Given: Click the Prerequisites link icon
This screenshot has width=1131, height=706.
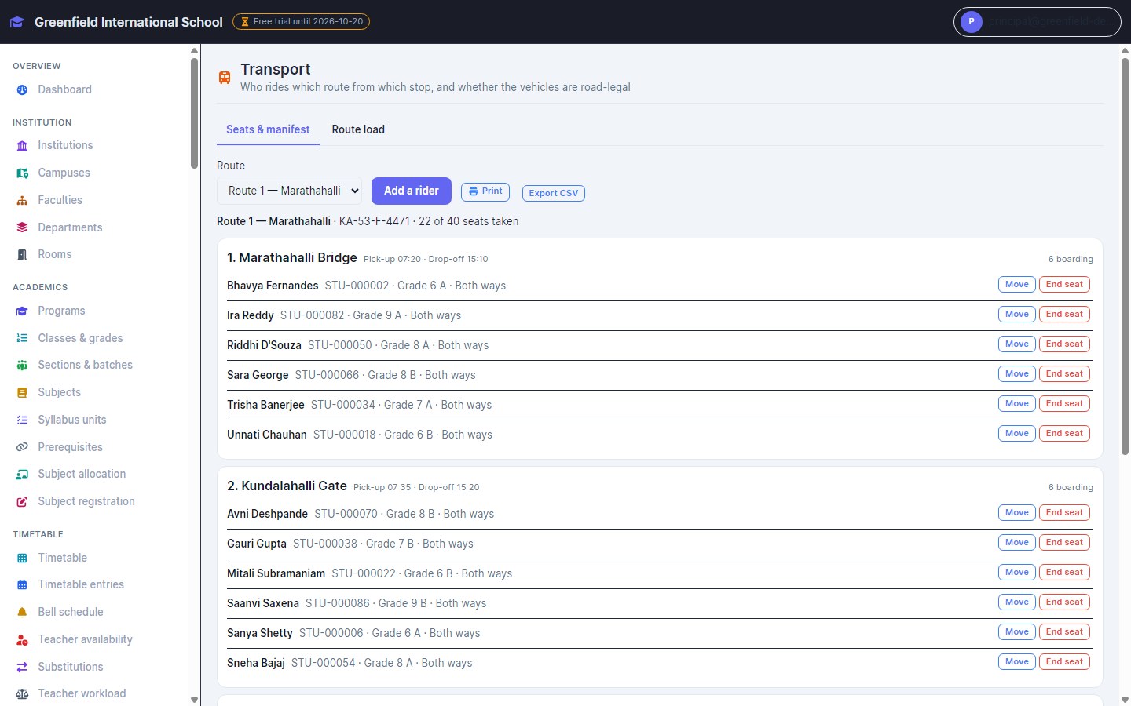Looking at the screenshot, I should pyautogui.click(x=22, y=447).
